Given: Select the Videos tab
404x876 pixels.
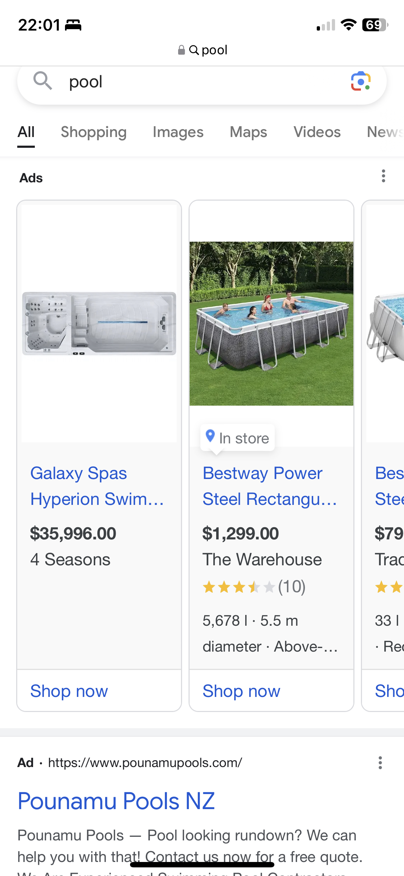Looking at the screenshot, I should tap(317, 132).
